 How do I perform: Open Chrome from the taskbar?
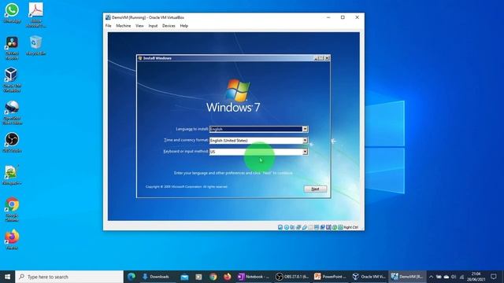pos(213,277)
